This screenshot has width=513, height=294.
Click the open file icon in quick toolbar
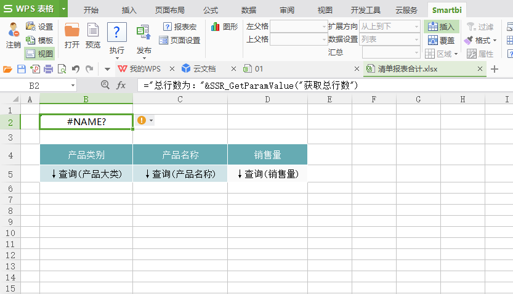7,69
